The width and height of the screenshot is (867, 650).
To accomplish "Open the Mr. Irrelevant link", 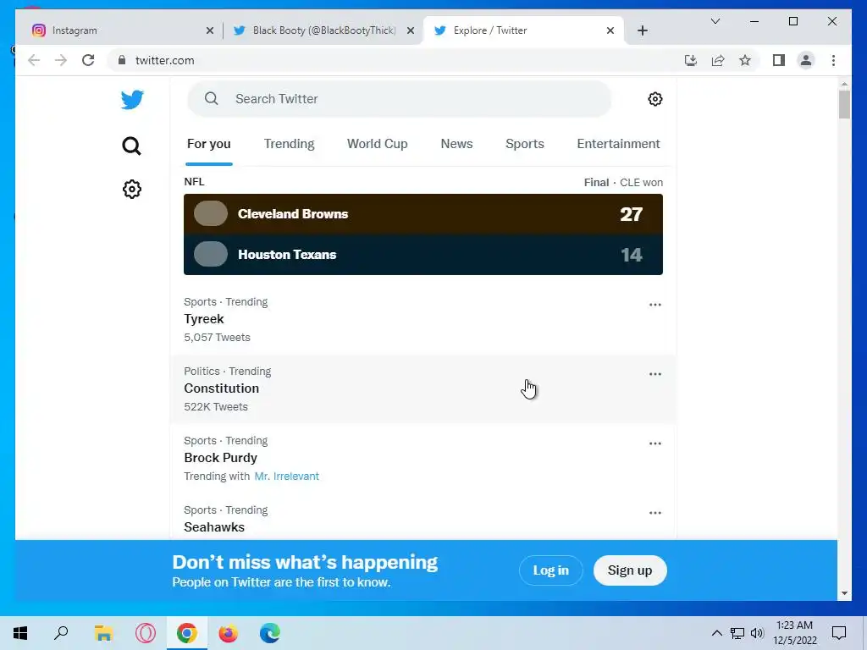I will [x=286, y=476].
